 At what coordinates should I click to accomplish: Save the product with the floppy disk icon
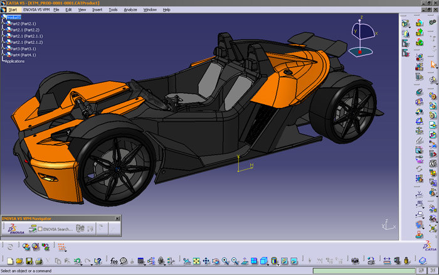tap(29, 261)
